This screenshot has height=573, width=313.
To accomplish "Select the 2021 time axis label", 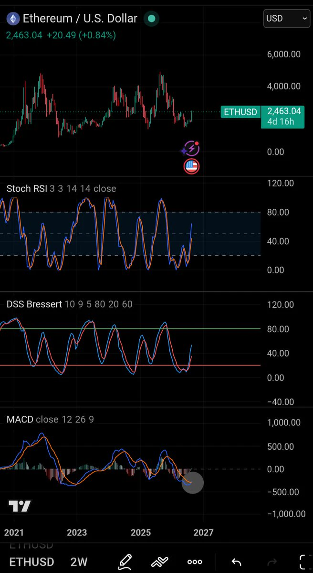I will (x=14, y=532).
